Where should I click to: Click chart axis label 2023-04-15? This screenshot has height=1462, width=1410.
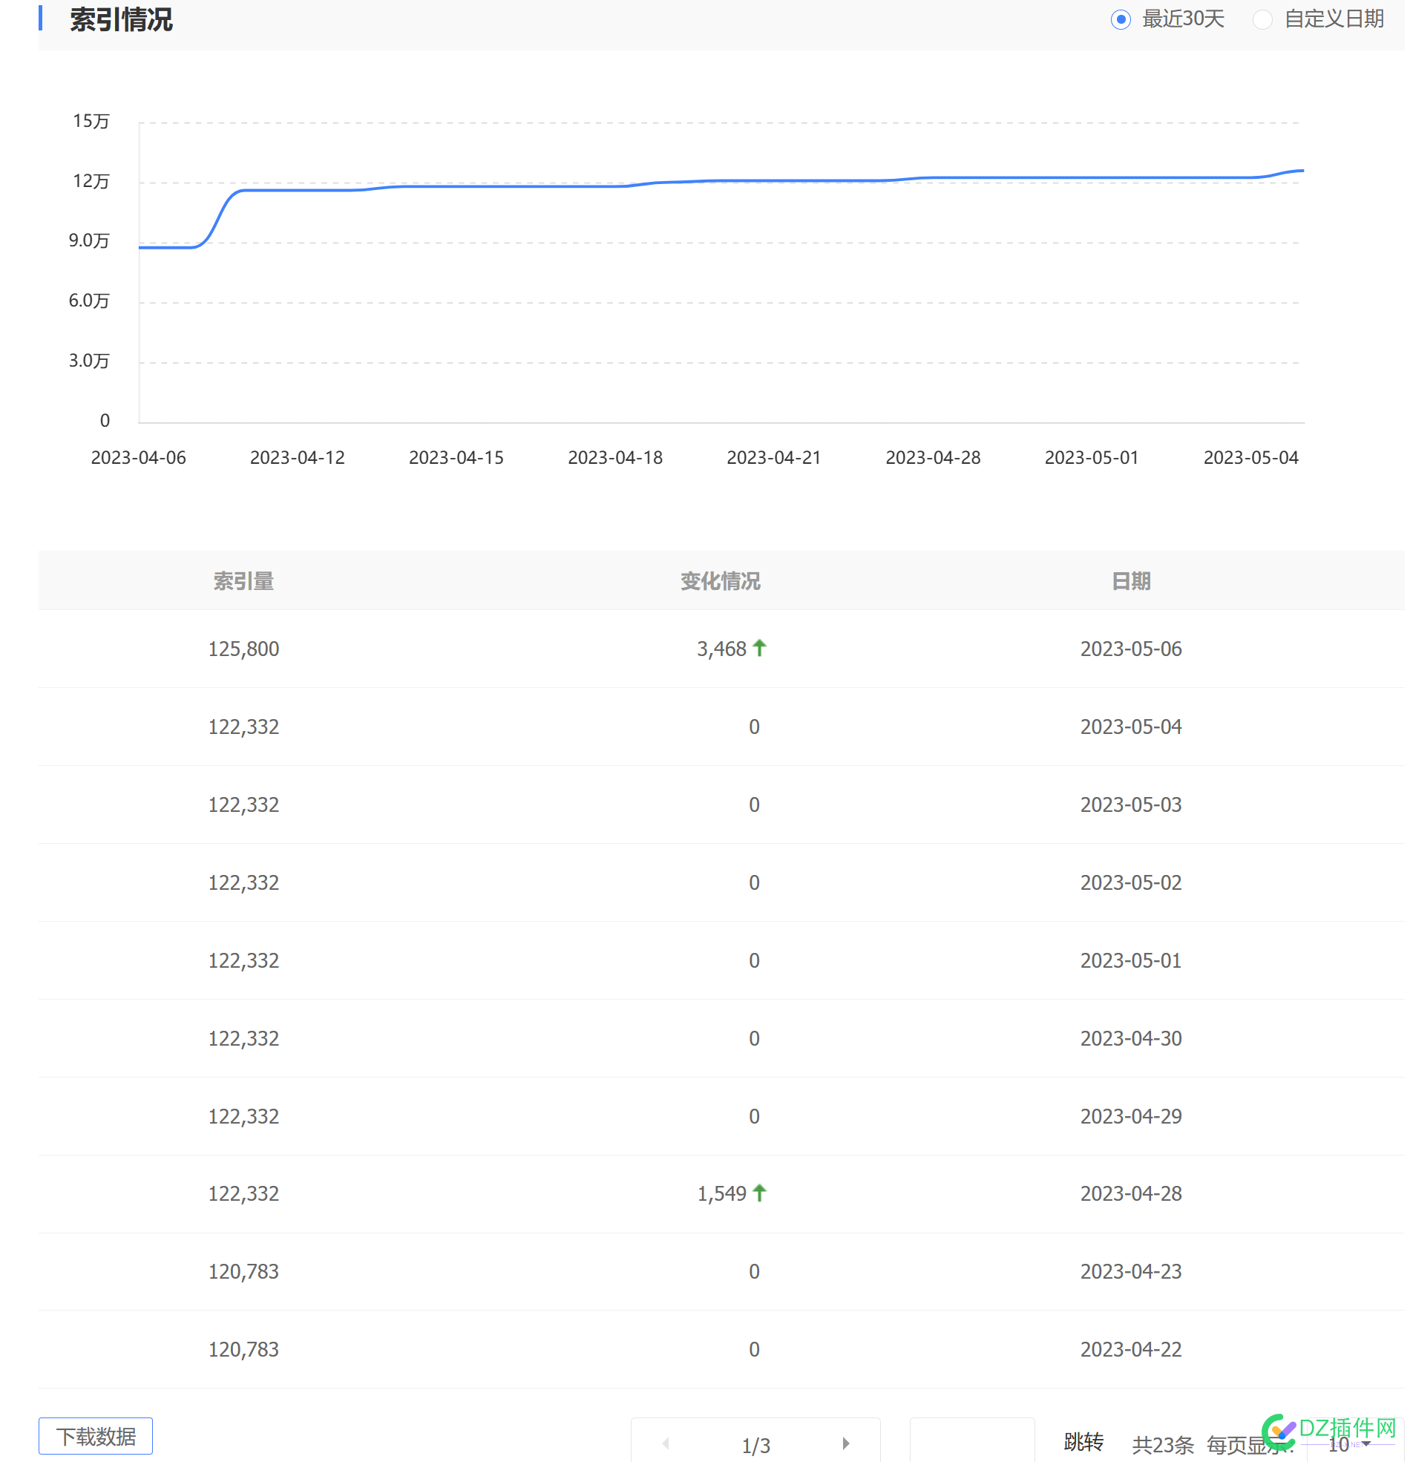click(x=456, y=457)
